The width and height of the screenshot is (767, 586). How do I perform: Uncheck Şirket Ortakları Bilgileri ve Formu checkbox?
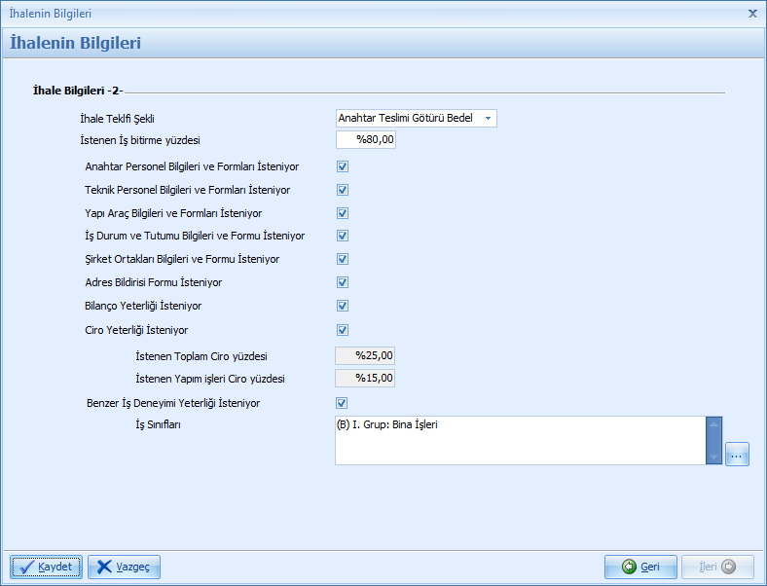coord(343,259)
